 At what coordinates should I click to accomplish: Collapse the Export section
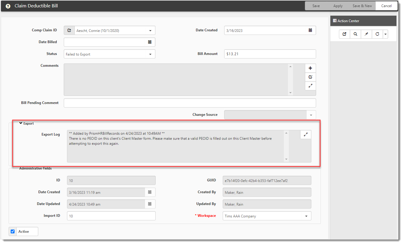pyautogui.click(x=21, y=123)
